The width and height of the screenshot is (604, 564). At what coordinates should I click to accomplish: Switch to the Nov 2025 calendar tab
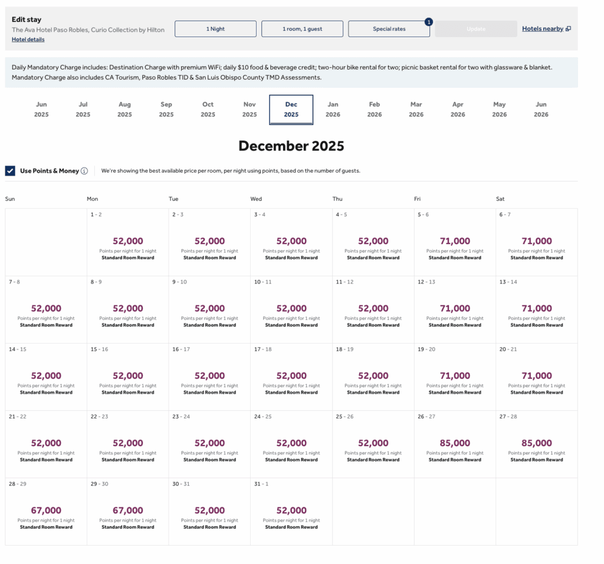250,110
